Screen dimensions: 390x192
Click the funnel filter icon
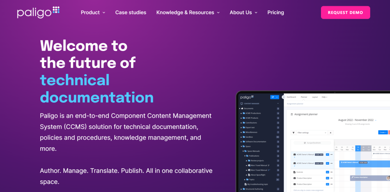coord(293,133)
